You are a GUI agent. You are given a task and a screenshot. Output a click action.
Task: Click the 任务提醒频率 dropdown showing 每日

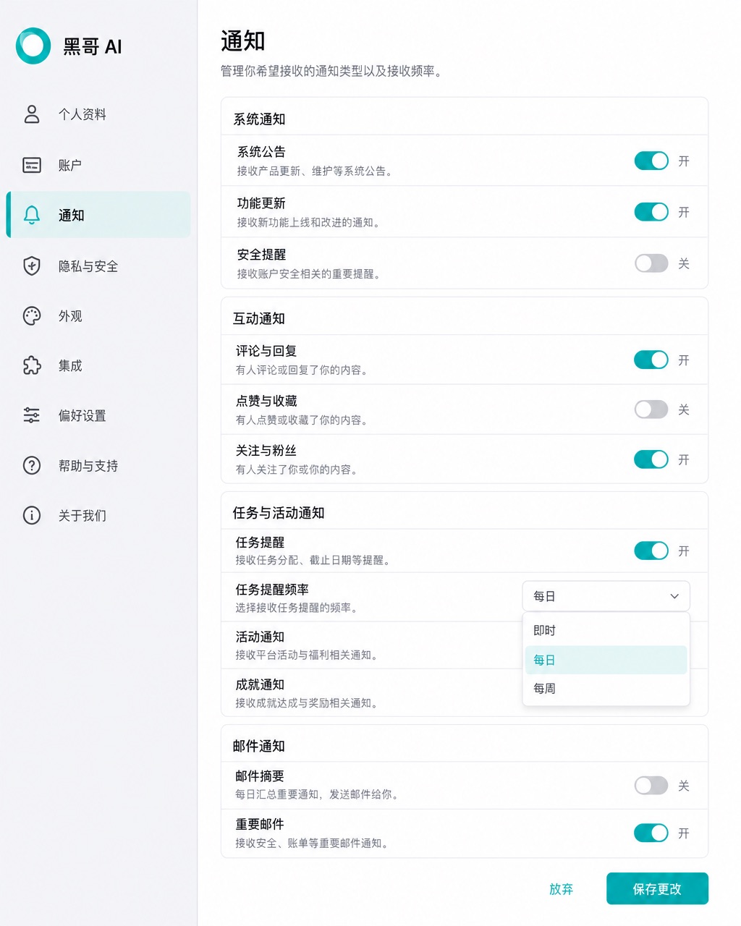(x=606, y=596)
